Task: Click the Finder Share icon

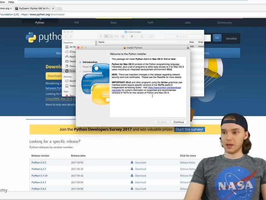Action: click(142, 36)
